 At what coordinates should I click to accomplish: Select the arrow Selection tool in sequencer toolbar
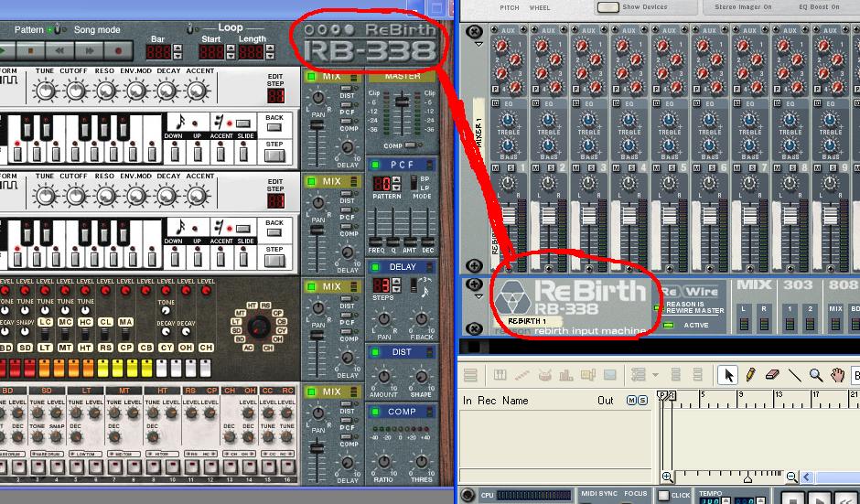pos(728,375)
